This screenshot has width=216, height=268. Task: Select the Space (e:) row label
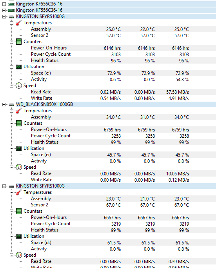click(41, 155)
